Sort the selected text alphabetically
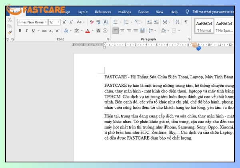 click(x=178, y=22)
